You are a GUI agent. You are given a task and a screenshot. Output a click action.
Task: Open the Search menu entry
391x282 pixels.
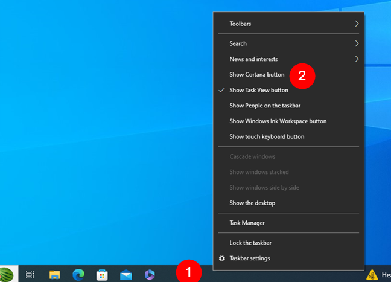point(288,43)
